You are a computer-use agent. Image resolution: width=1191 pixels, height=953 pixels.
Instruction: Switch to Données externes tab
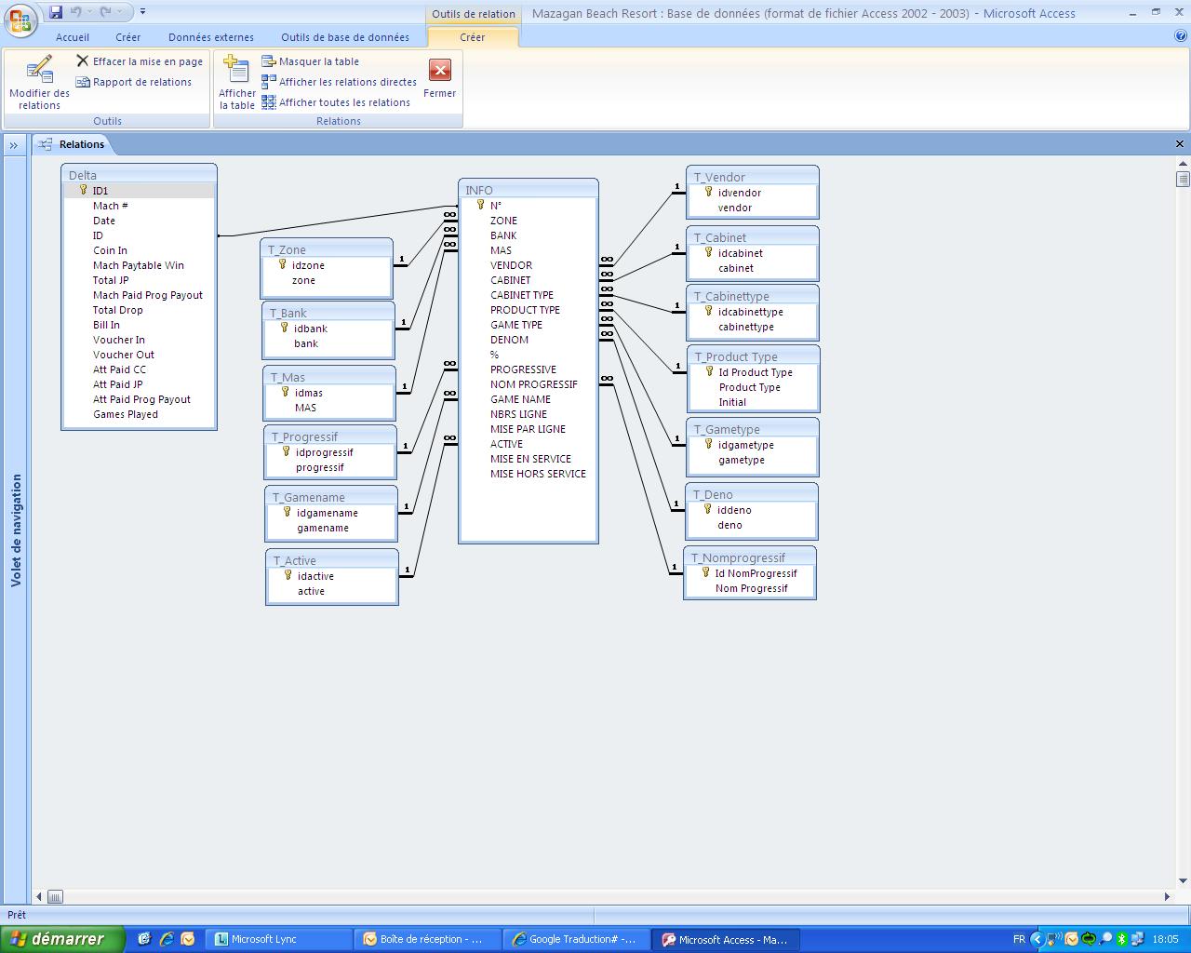pos(211,37)
